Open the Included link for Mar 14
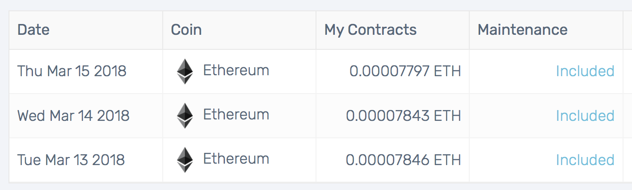This screenshot has width=632, height=190. tap(585, 116)
